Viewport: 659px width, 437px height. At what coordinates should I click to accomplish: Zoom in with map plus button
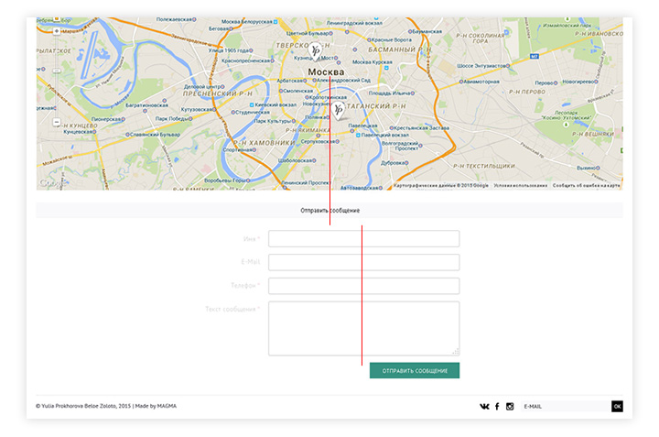[x=57, y=31]
